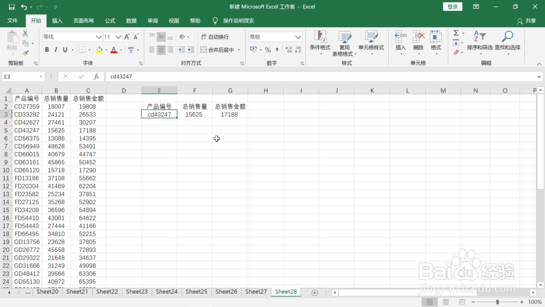Increase decimal places
The height and width of the screenshot is (307, 545).
[288, 50]
